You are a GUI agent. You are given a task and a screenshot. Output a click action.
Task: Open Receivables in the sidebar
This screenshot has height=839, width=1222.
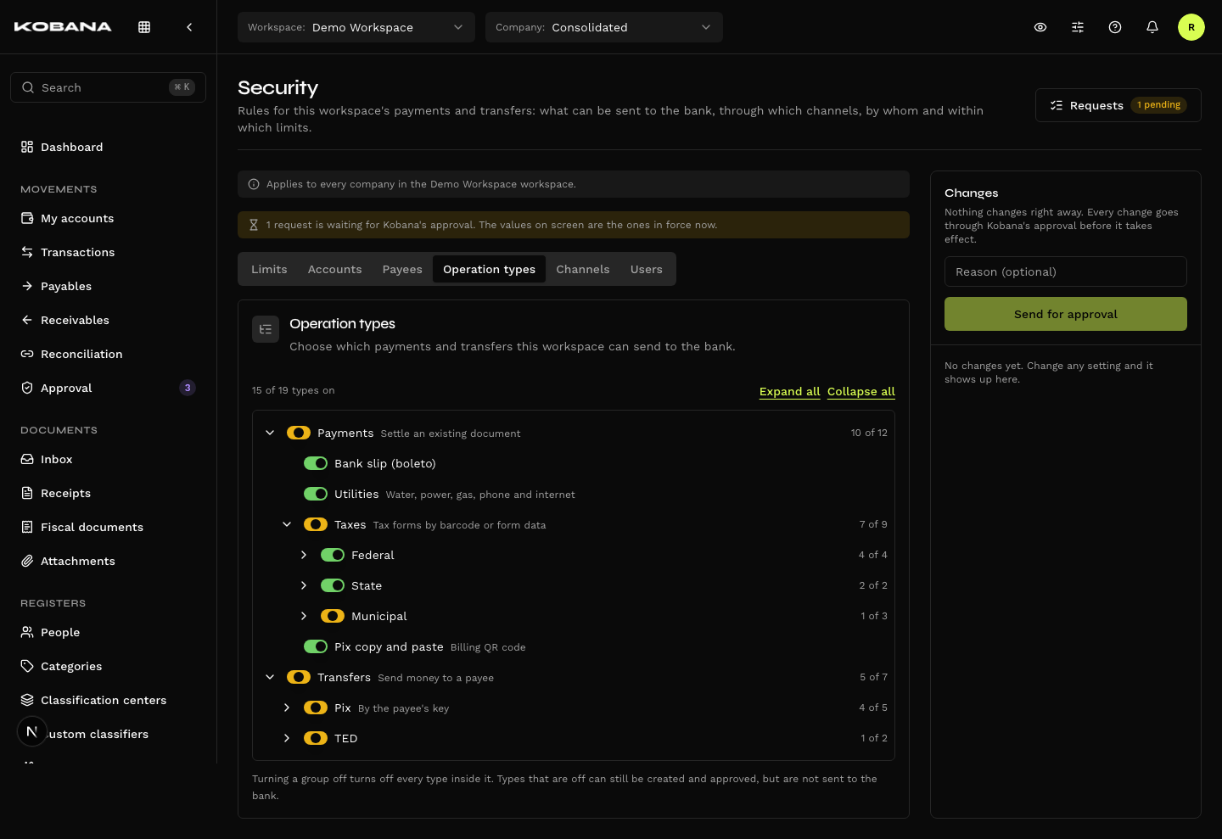click(108, 320)
